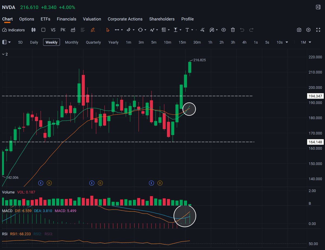Image resolution: width=325 pixels, height=250 pixels.
Task: Click the chart overlay icon after PK
Action: click(73, 30)
